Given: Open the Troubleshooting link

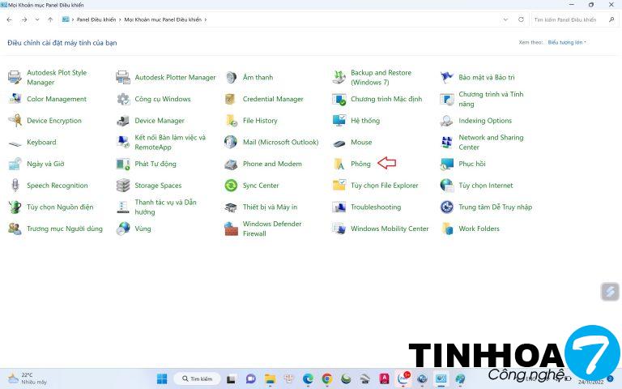Looking at the screenshot, I should [x=375, y=207].
